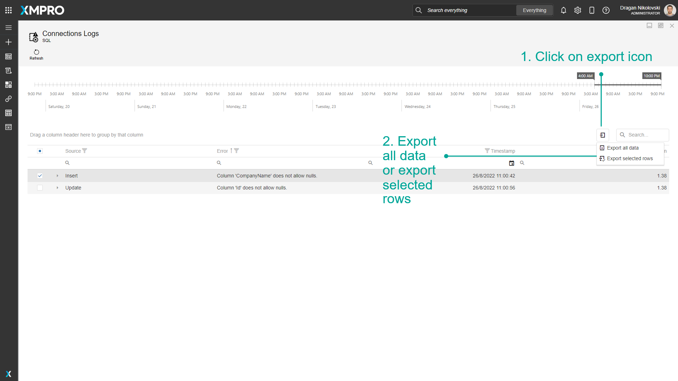Click the Refresh icon under Connections Logs
The height and width of the screenshot is (381, 678).
[x=36, y=52]
